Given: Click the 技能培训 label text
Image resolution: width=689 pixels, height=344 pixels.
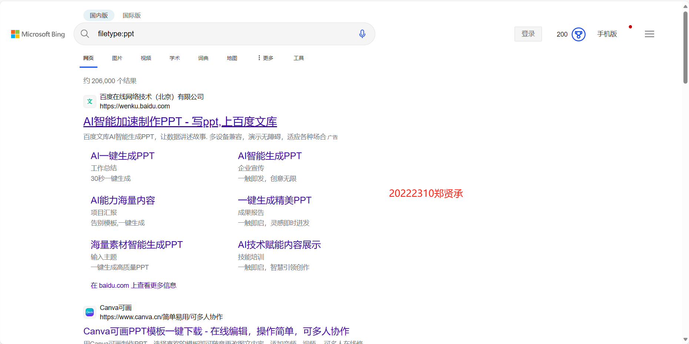Looking at the screenshot, I should (x=251, y=257).
